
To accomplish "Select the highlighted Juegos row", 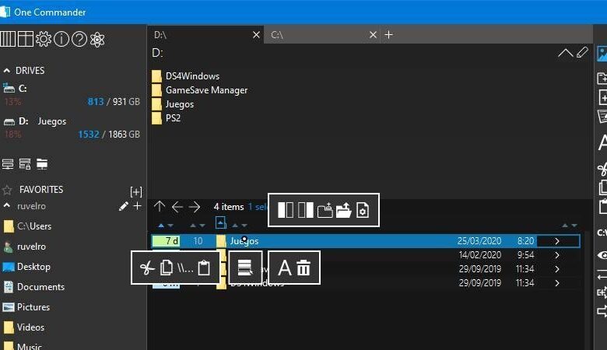I will tap(366, 241).
